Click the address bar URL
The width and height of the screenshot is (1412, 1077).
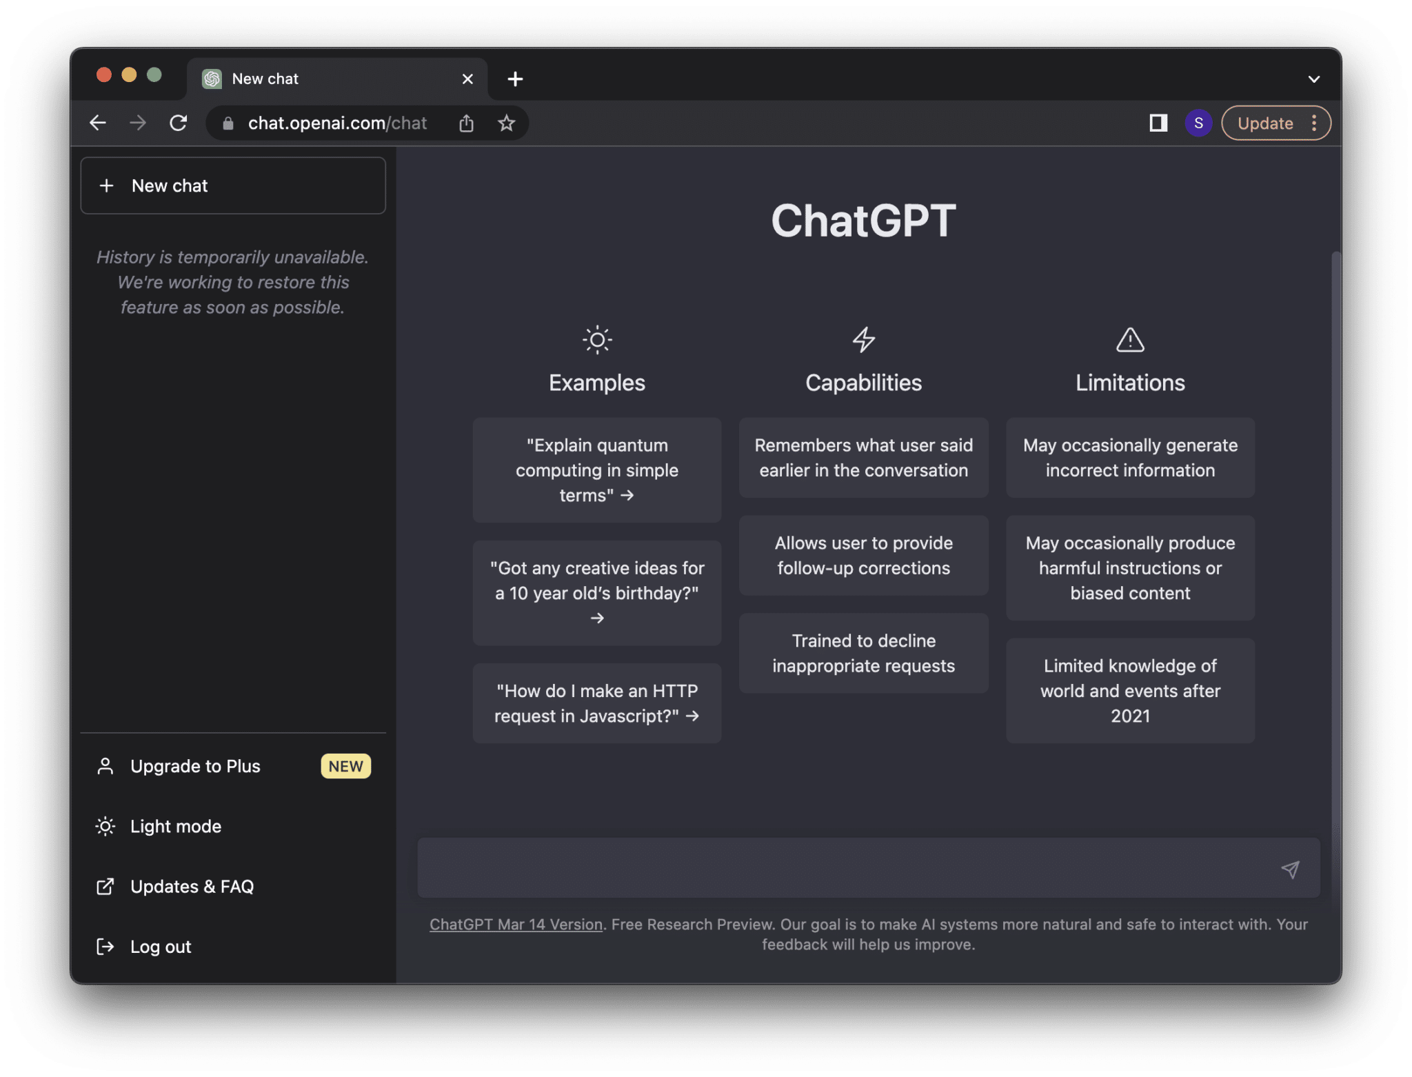tap(337, 123)
